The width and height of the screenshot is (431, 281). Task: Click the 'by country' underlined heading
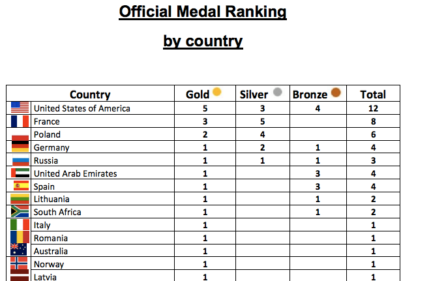[x=203, y=41]
